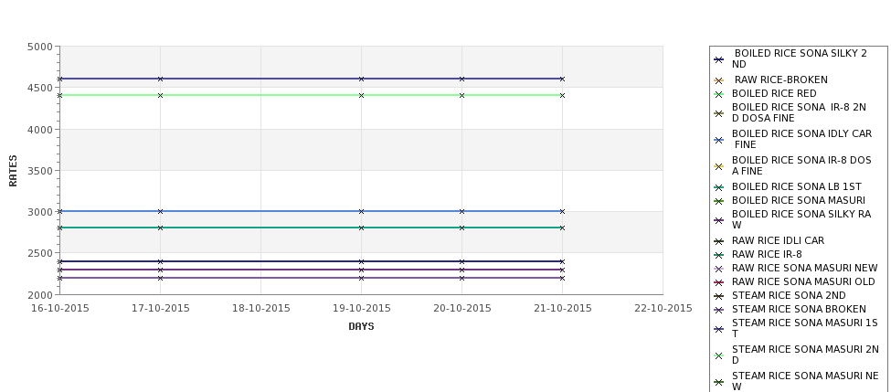Click the 3000 data point on 20-10-2015

pyautogui.click(x=461, y=211)
